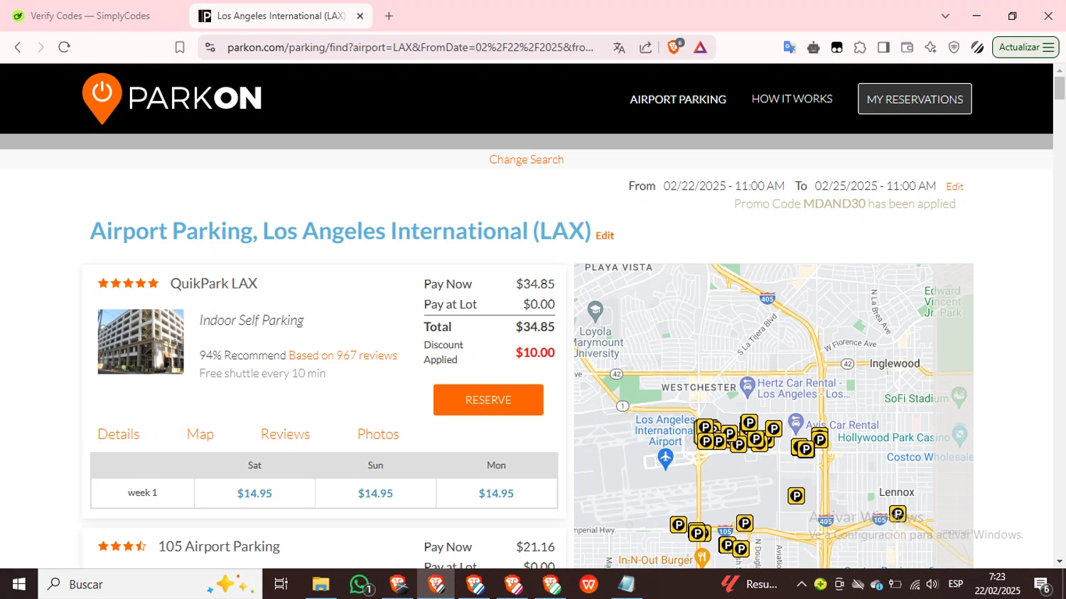Open AIRPORT PARKING menu

pos(678,99)
